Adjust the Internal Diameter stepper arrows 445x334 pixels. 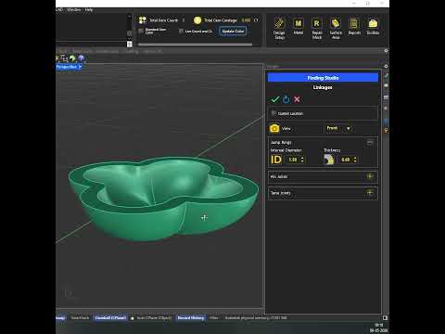pyautogui.click(x=302, y=160)
